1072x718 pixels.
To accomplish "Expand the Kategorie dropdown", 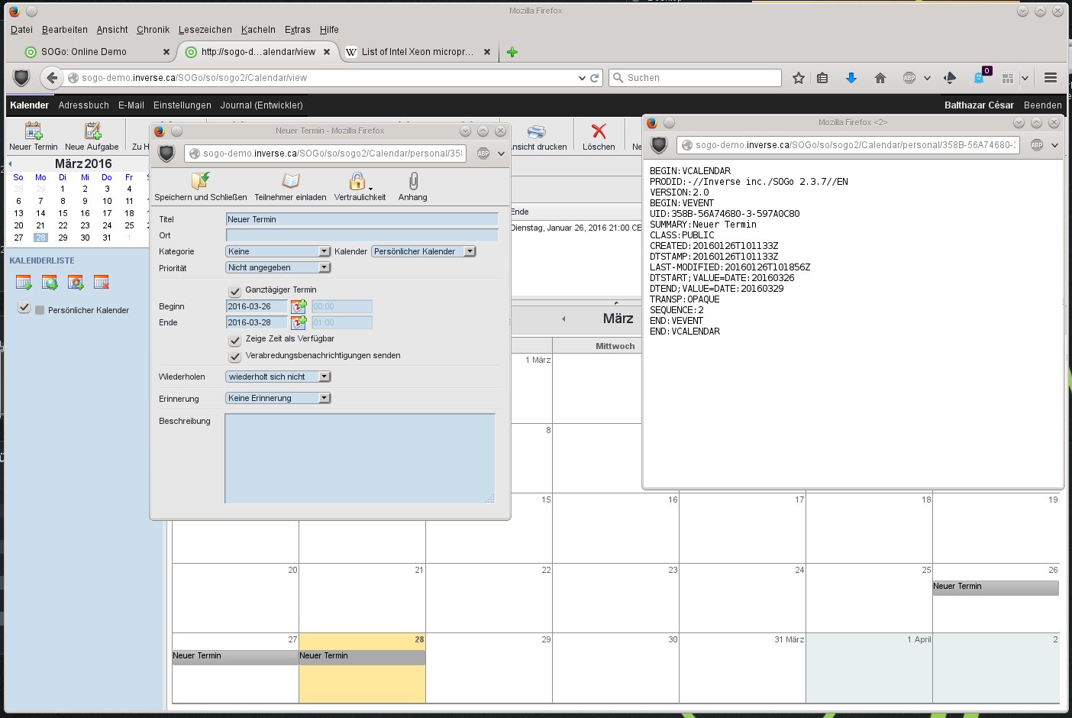I will coord(278,251).
